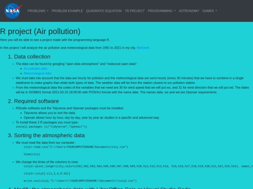The image size is (253, 189).
Task: Navigate to the Astronomy page
Action: click(189, 11)
